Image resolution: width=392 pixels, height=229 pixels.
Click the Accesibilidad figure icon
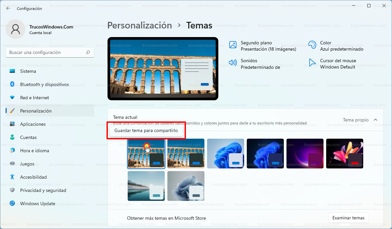coord(13,177)
